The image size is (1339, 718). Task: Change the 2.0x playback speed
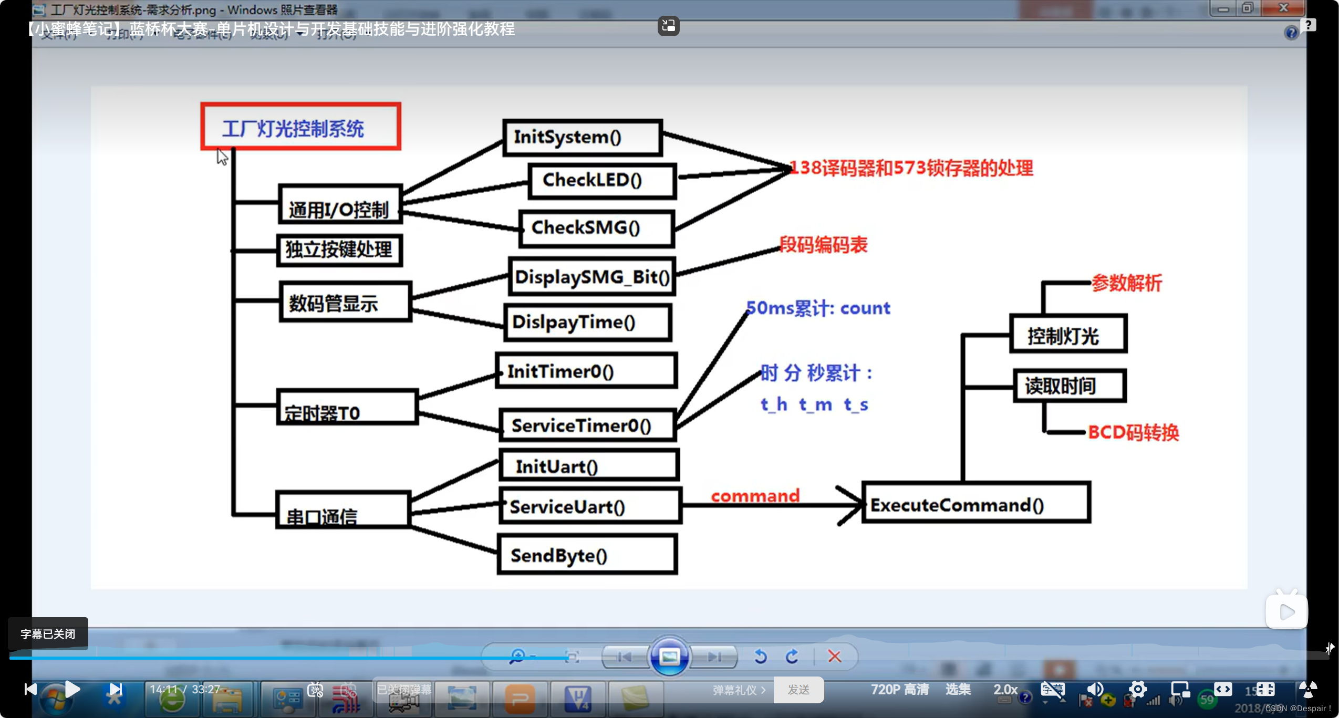pos(1005,689)
